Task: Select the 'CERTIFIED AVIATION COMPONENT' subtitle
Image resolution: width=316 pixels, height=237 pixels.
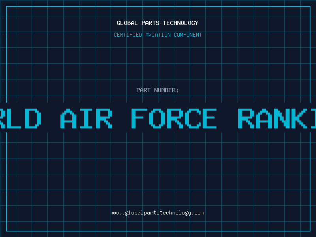Action: click(x=158, y=35)
